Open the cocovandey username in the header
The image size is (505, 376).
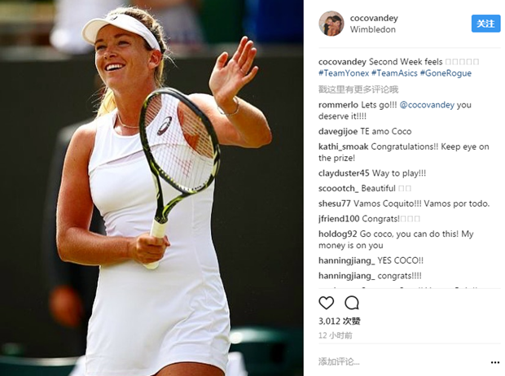tap(374, 18)
